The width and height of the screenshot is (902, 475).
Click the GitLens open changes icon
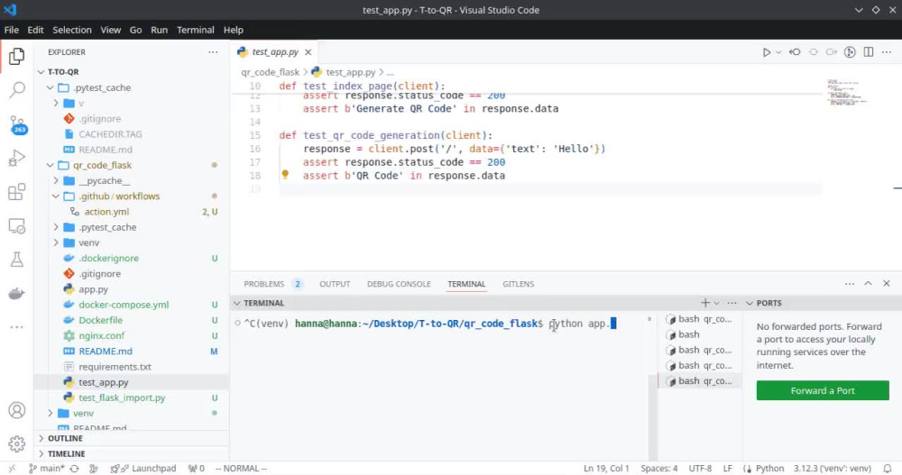795,52
